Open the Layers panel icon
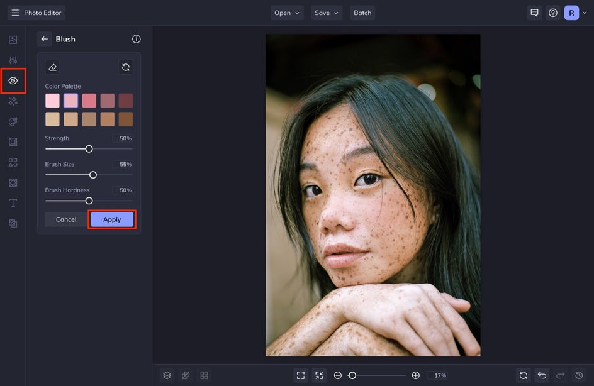The height and width of the screenshot is (386, 594). [x=167, y=375]
